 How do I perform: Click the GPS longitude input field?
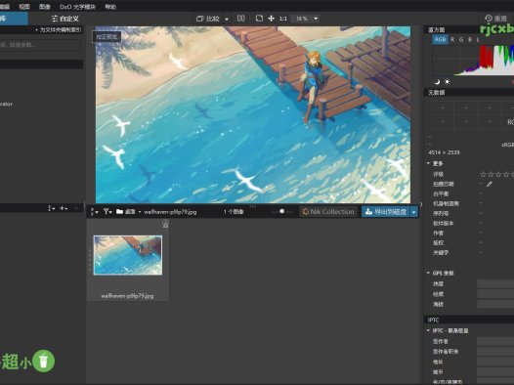pyautogui.click(x=495, y=294)
